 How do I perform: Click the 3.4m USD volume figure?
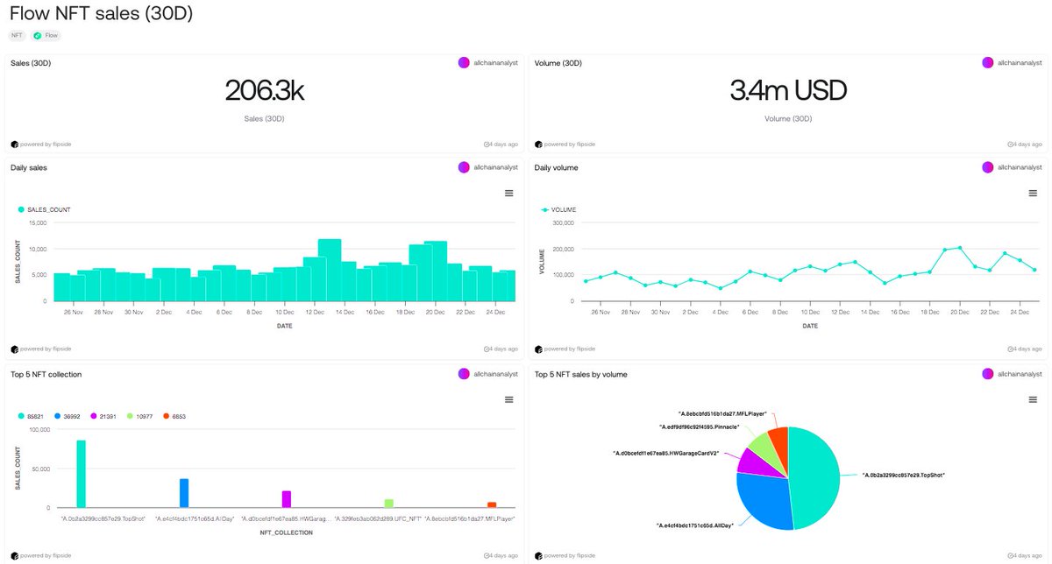pos(788,91)
